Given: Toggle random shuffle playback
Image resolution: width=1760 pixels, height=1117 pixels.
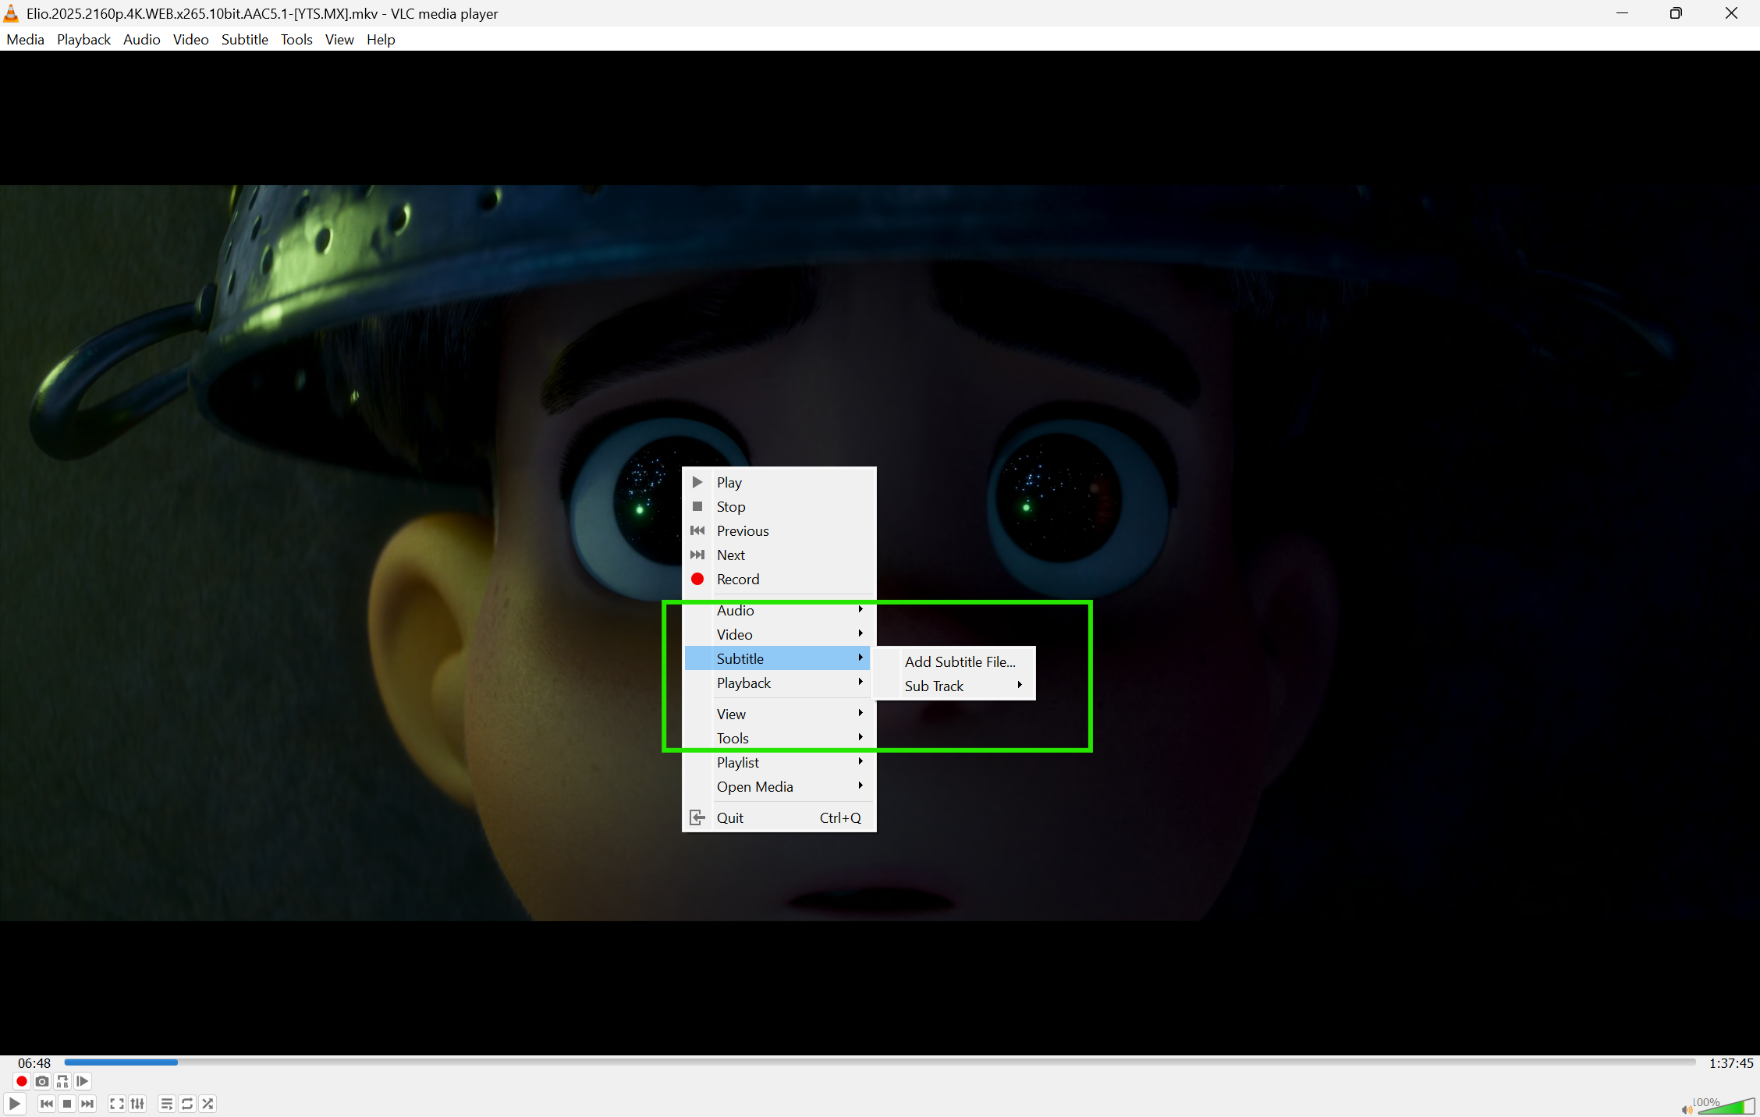Looking at the screenshot, I should [208, 1104].
